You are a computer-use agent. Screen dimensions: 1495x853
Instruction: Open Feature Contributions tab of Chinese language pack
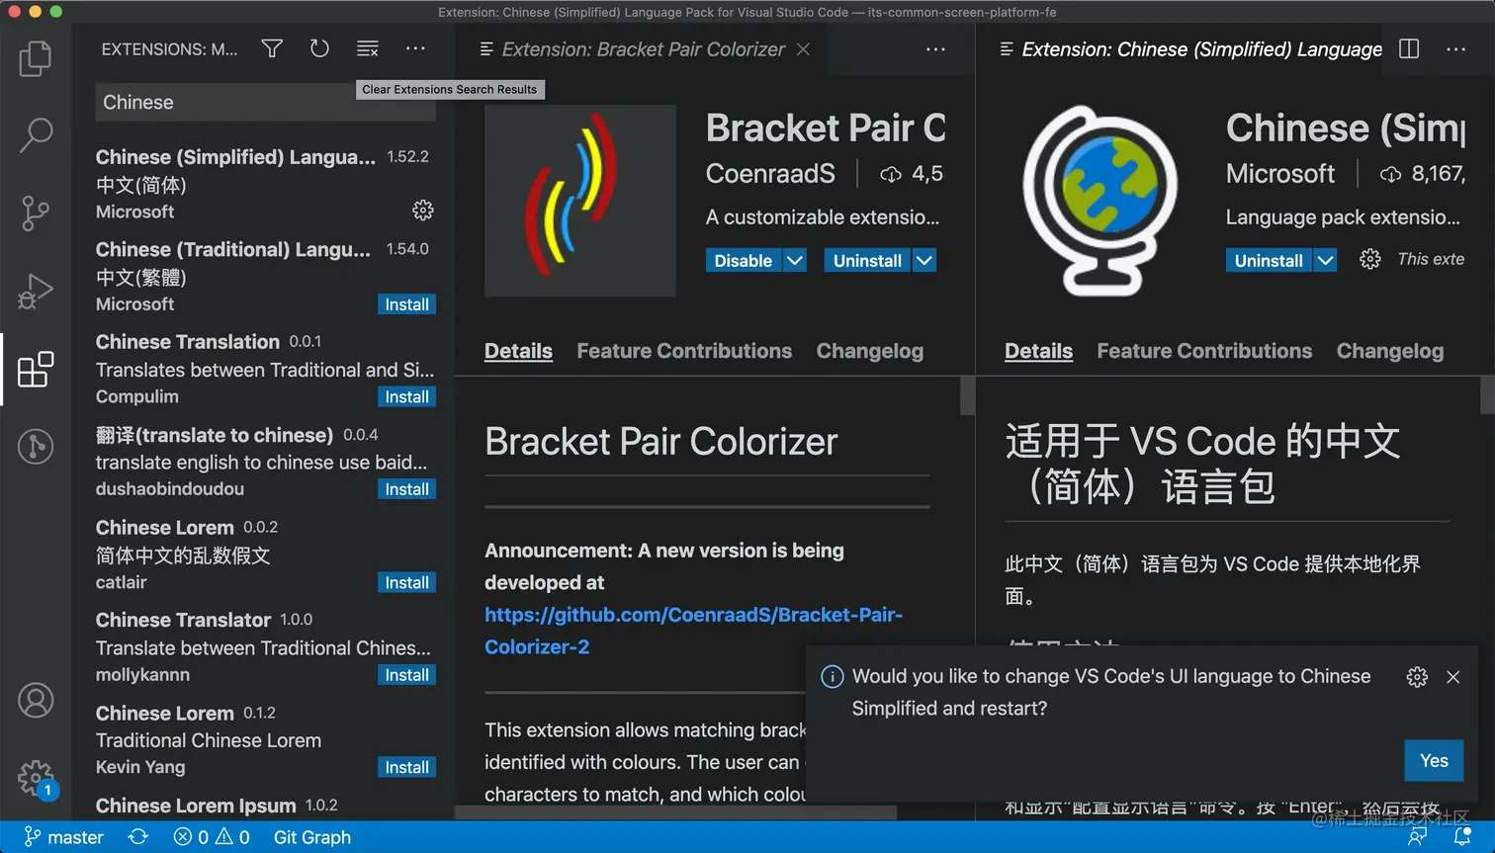1204,351
